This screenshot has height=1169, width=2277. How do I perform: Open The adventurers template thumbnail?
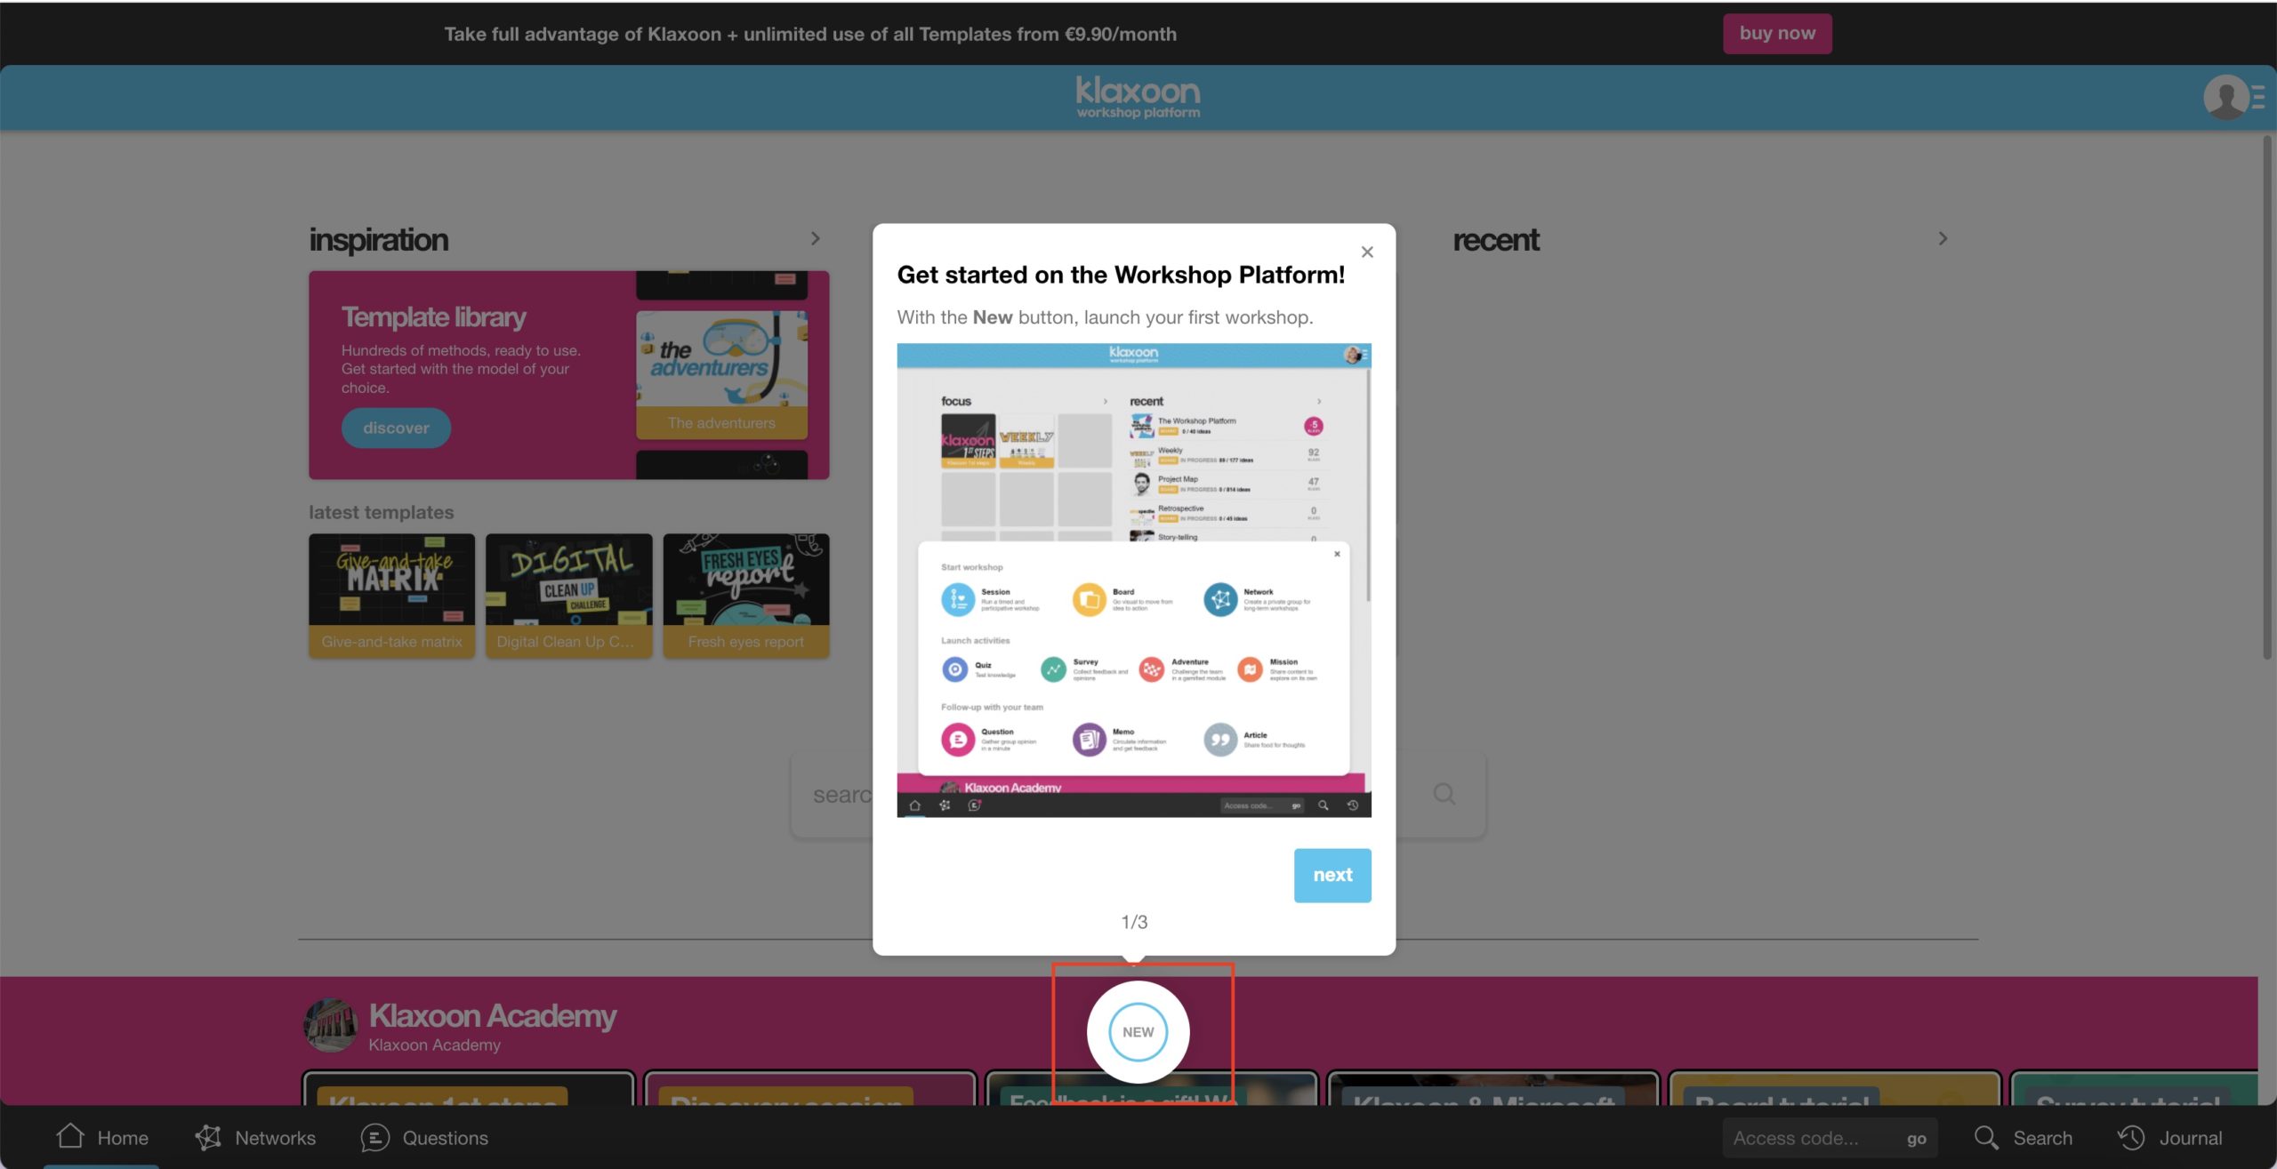(721, 374)
